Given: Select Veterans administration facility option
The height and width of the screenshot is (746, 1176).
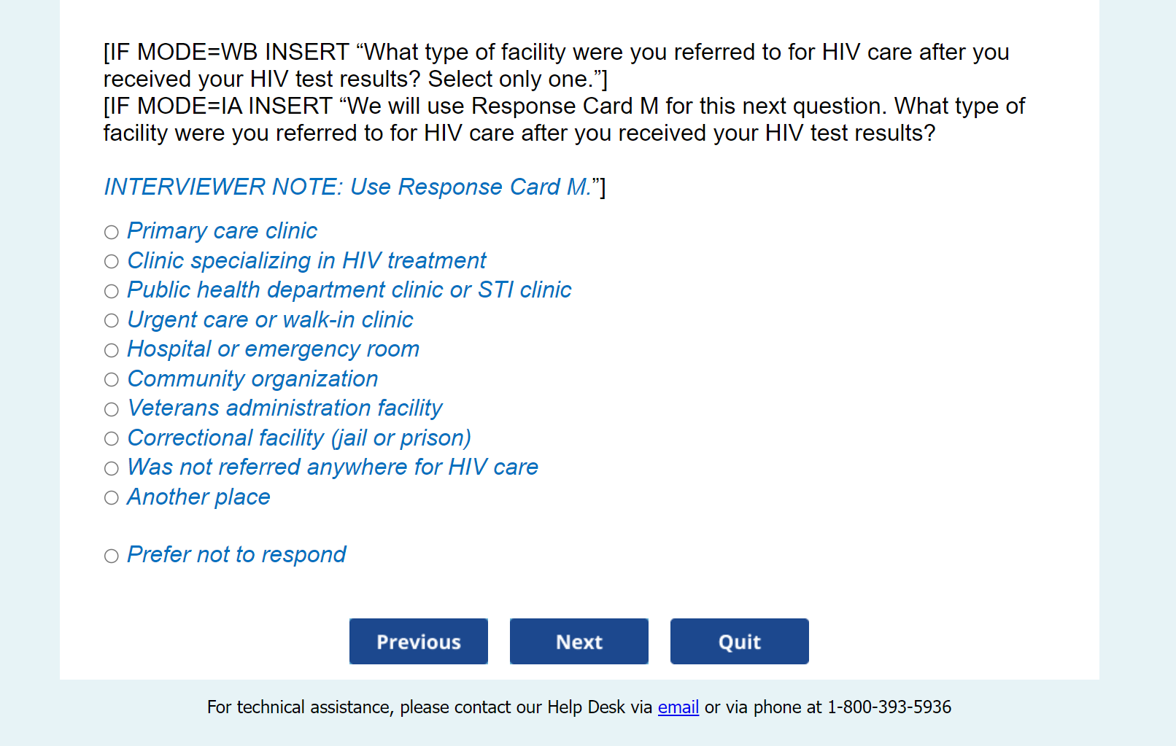Looking at the screenshot, I should [112, 410].
